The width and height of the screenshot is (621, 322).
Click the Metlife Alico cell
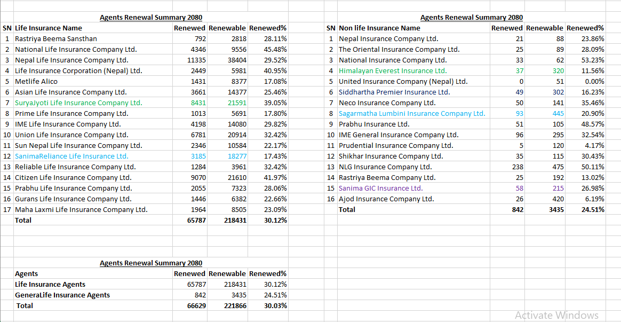pyautogui.click(x=36, y=81)
